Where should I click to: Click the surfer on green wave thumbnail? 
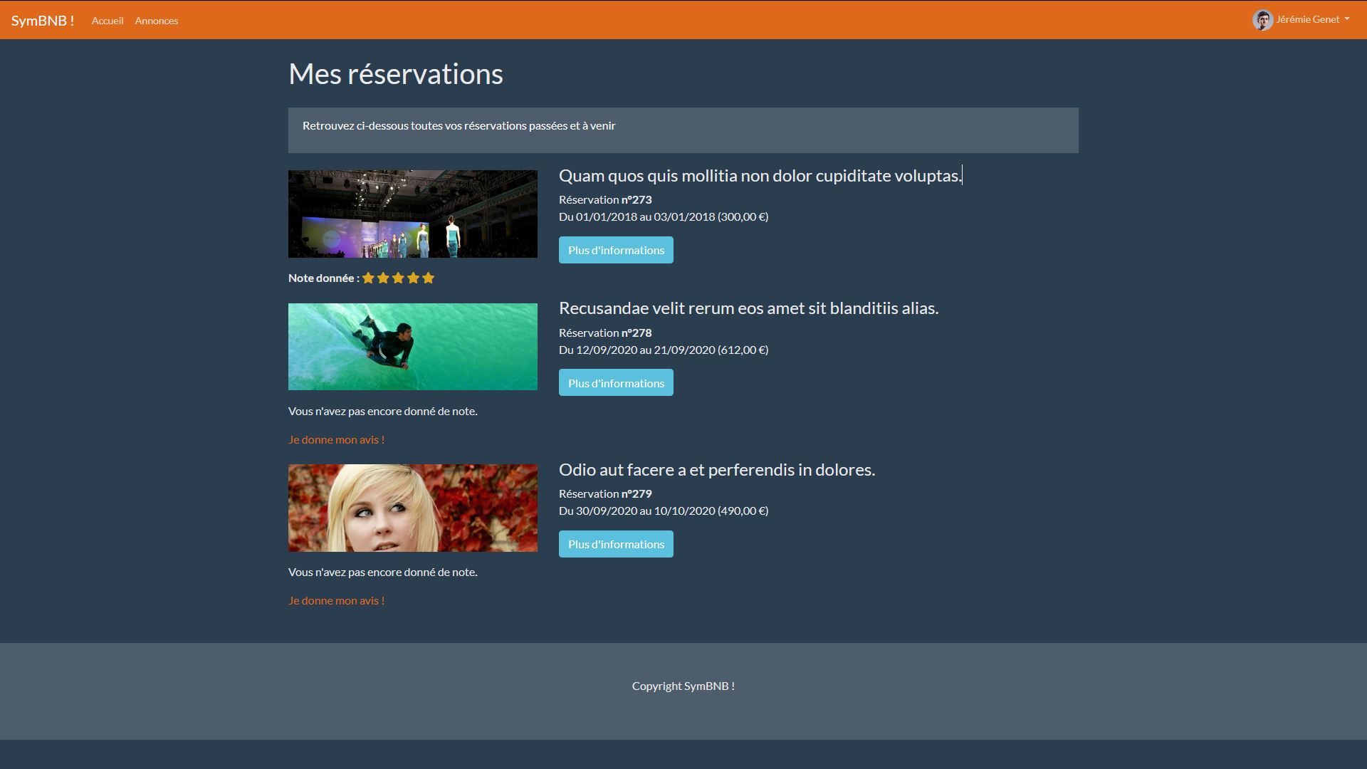click(413, 347)
